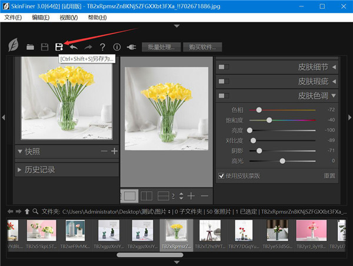Click the 饱和度 saturation slider handle
Screen dimensions: 353x266
pos(269,120)
